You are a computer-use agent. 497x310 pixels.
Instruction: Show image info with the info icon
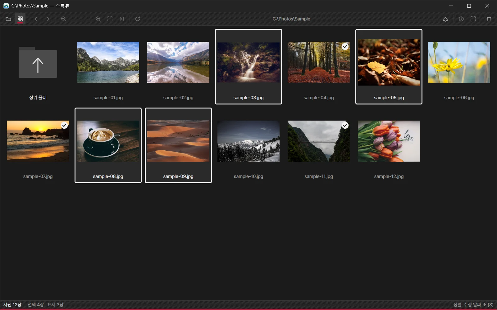pos(461,19)
